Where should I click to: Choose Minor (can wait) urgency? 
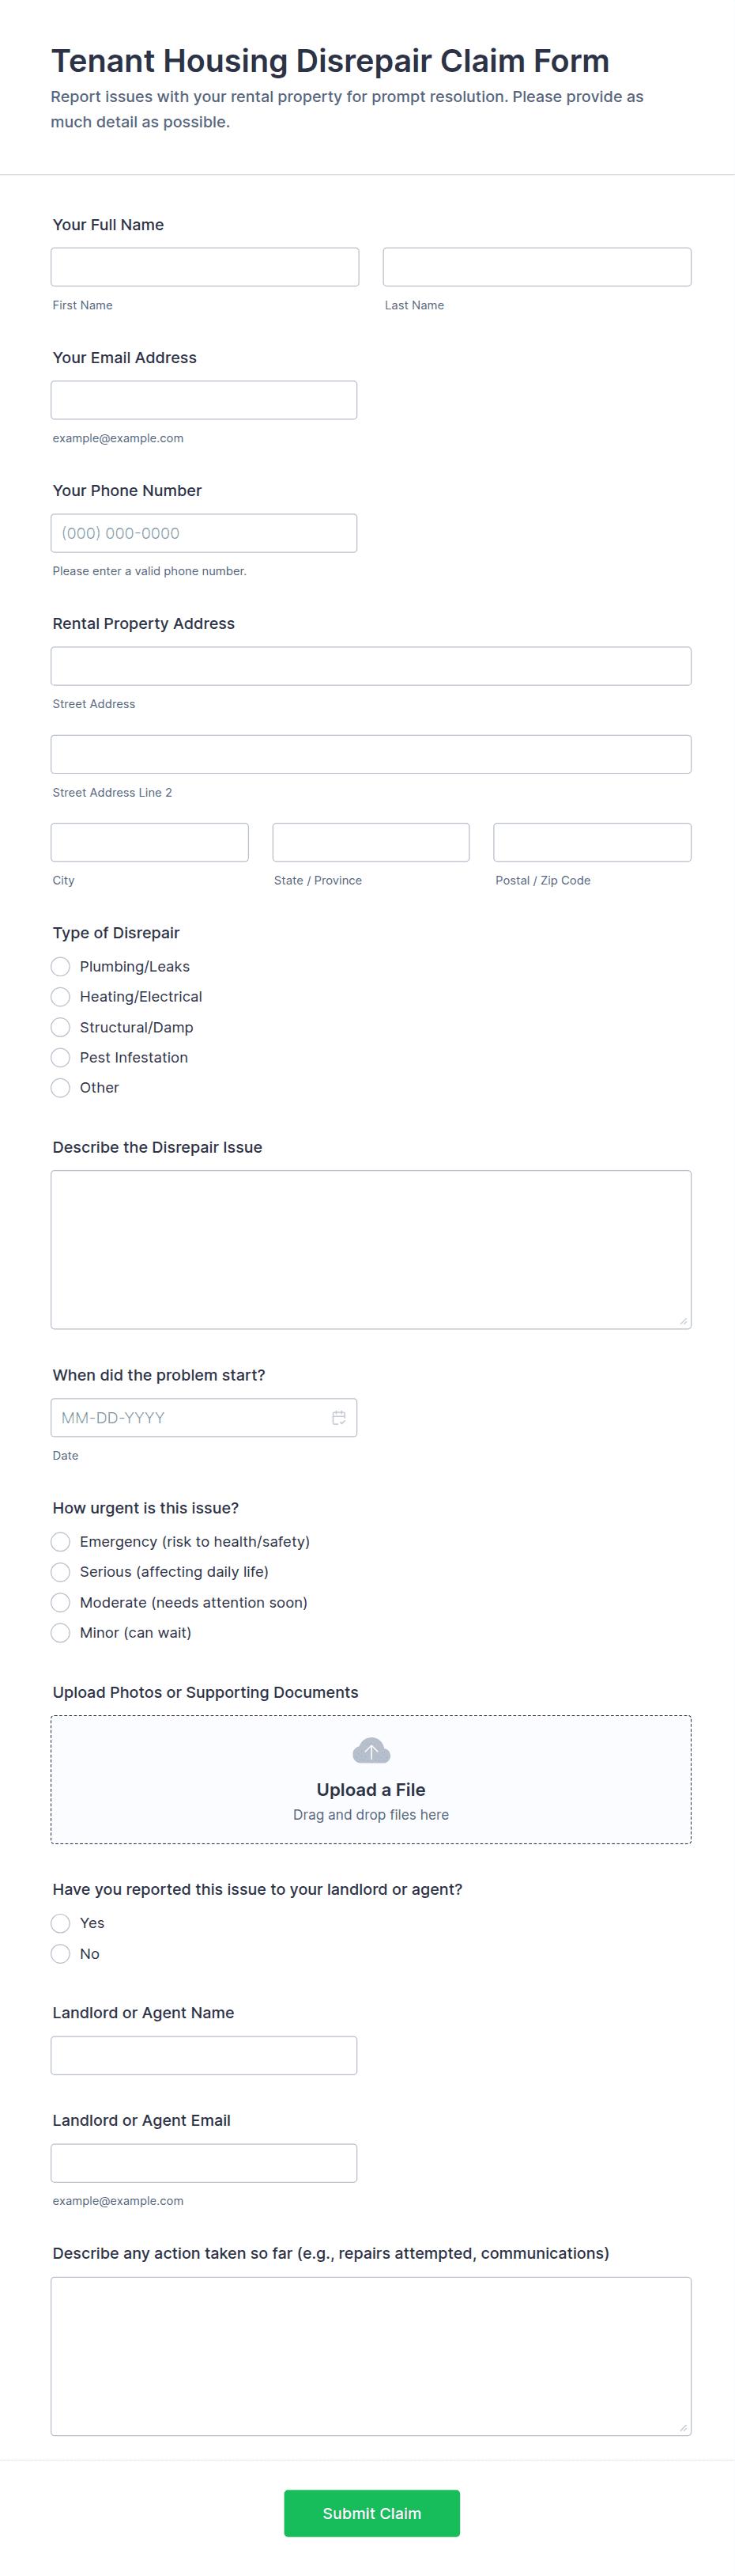point(61,1633)
